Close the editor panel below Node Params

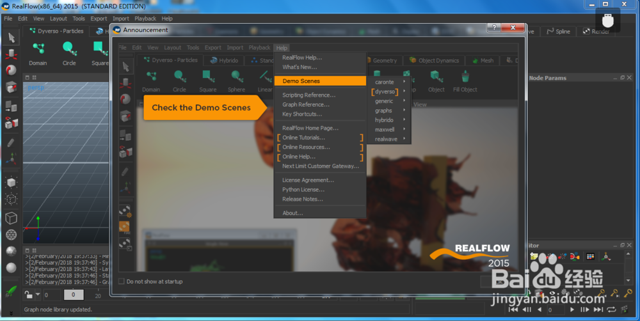point(629,245)
